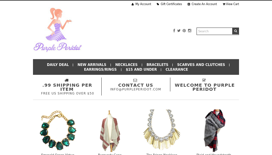
Task: Open My Account link
Action: 141,4
